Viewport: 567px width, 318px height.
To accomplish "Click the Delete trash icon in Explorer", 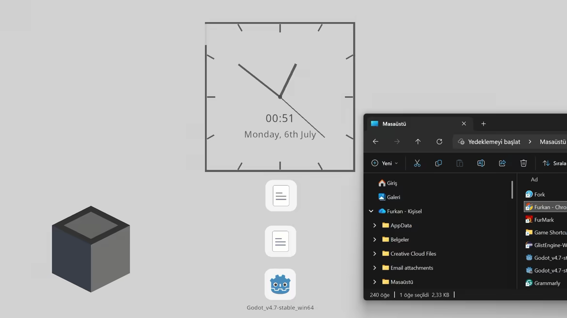I will (523, 163).
